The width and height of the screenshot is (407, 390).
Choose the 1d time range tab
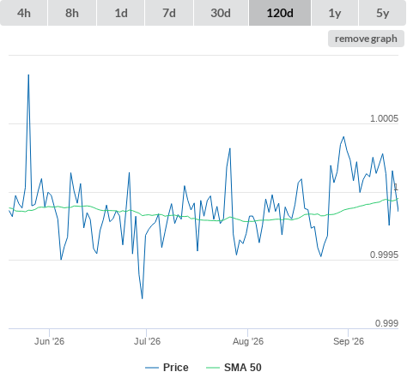point(121,13)
